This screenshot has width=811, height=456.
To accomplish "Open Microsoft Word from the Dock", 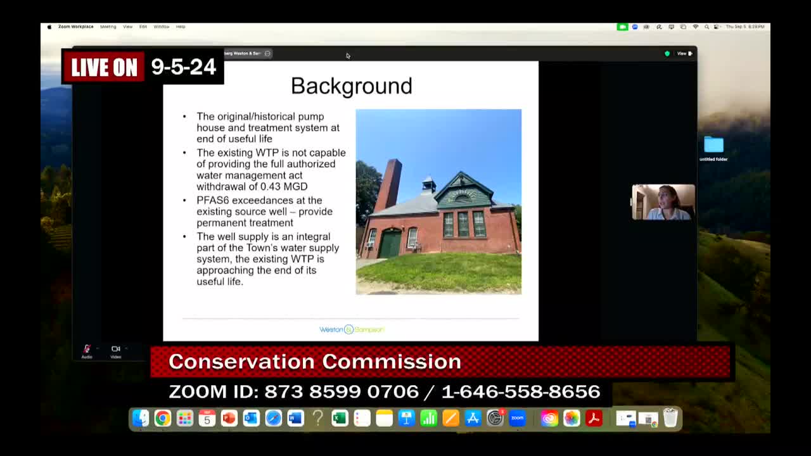I will (296, 418).
